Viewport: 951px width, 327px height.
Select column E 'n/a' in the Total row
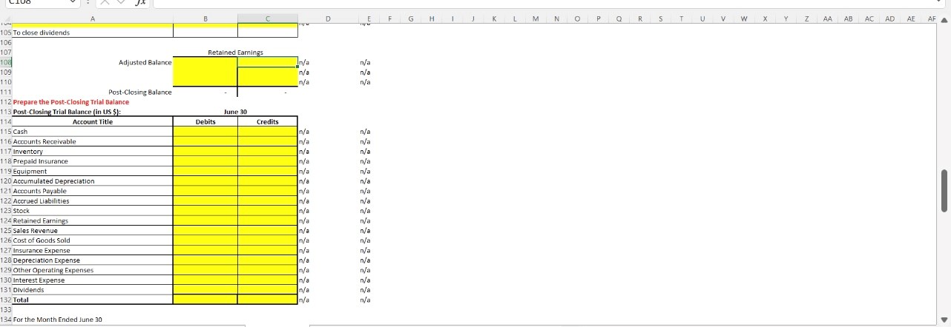(365, 300)
